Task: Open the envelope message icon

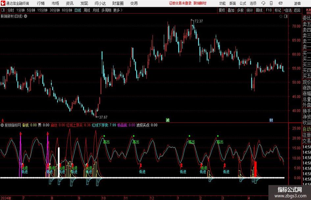Action: coord(280,3)
